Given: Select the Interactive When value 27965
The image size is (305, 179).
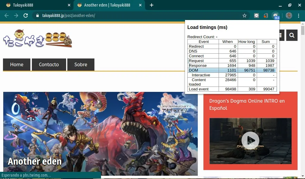Looking at the screenshot, I should [231, 75].
